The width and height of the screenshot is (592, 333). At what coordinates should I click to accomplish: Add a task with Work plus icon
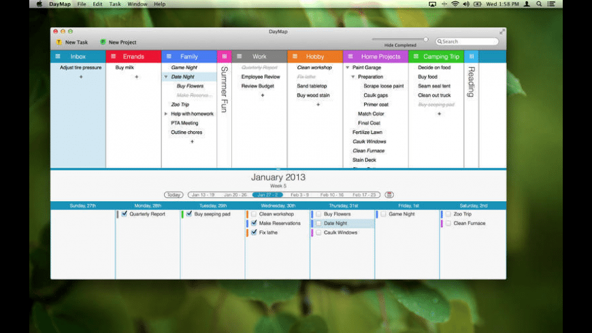[x=263, y=95]
